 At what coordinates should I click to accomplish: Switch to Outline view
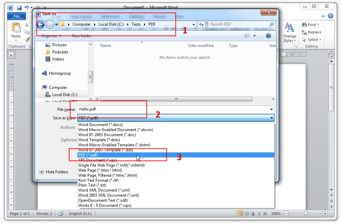[x=259, y=214]
